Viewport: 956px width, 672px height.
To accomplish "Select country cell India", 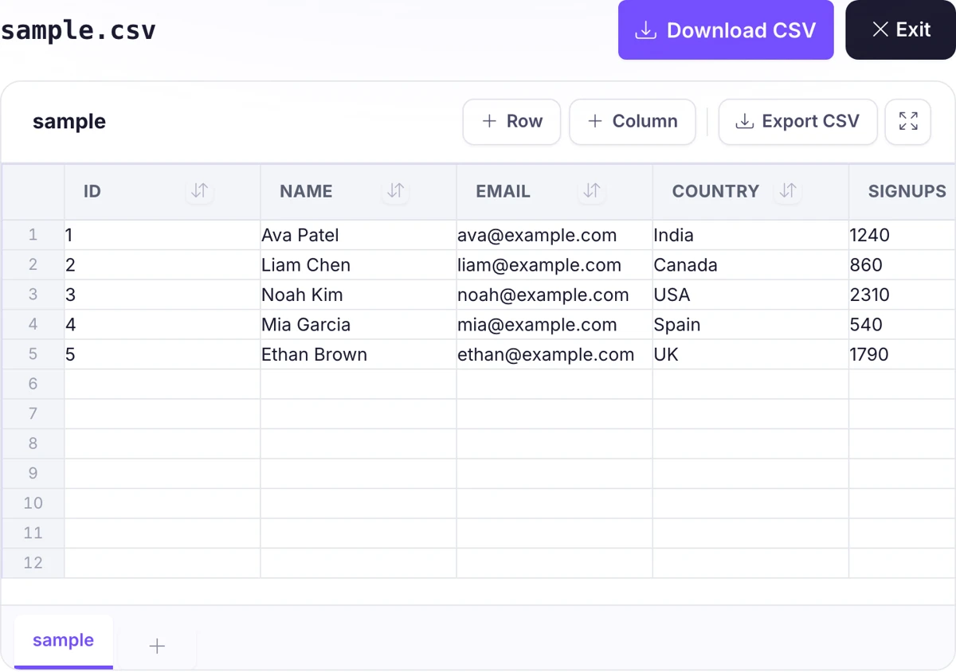I will point(750,235).
